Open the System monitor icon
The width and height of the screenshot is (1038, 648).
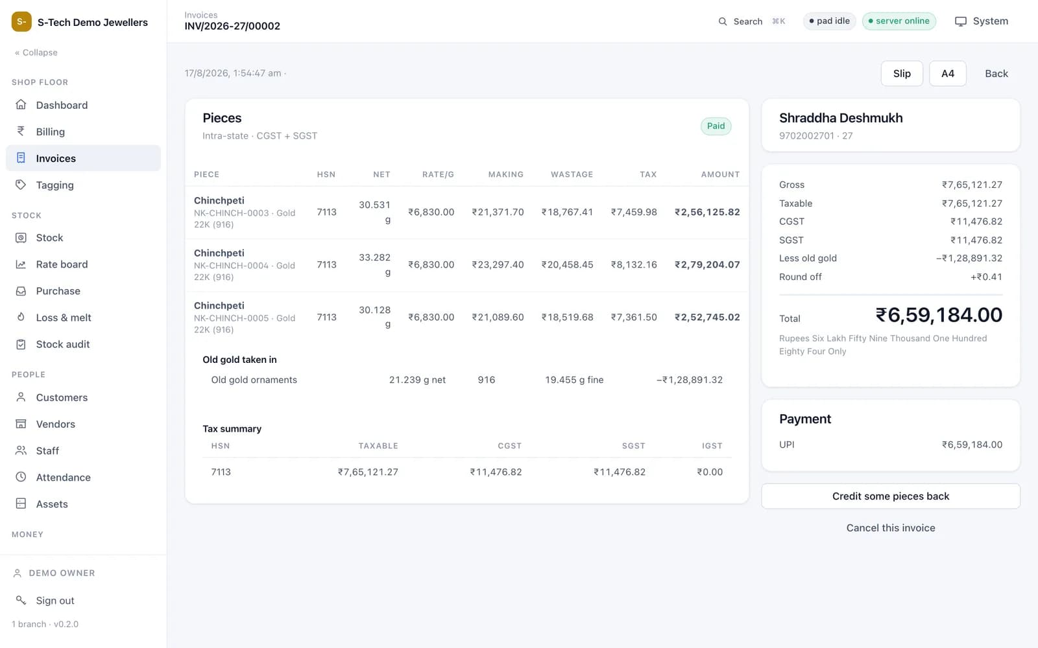coord(961,21)
